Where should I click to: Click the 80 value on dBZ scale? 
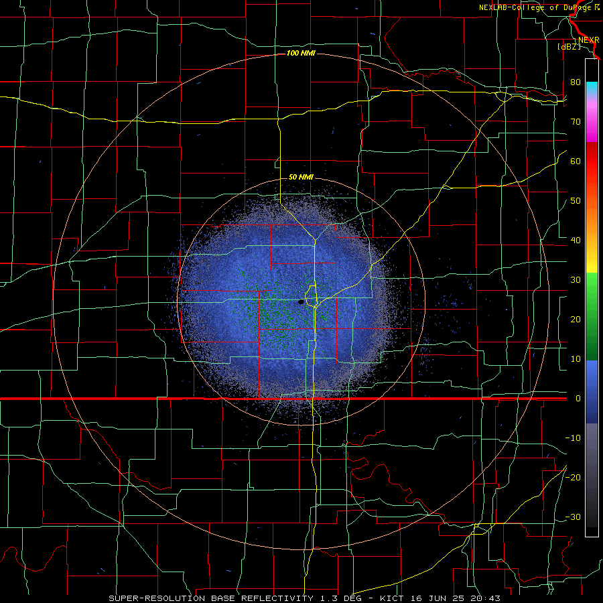(x=576, y=82)
